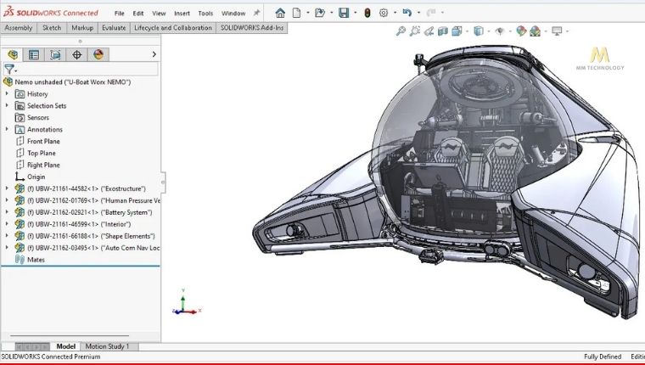645x365 pixels.
Task: Open the View Orientation cube icon
Action: [x=457, y=31]
